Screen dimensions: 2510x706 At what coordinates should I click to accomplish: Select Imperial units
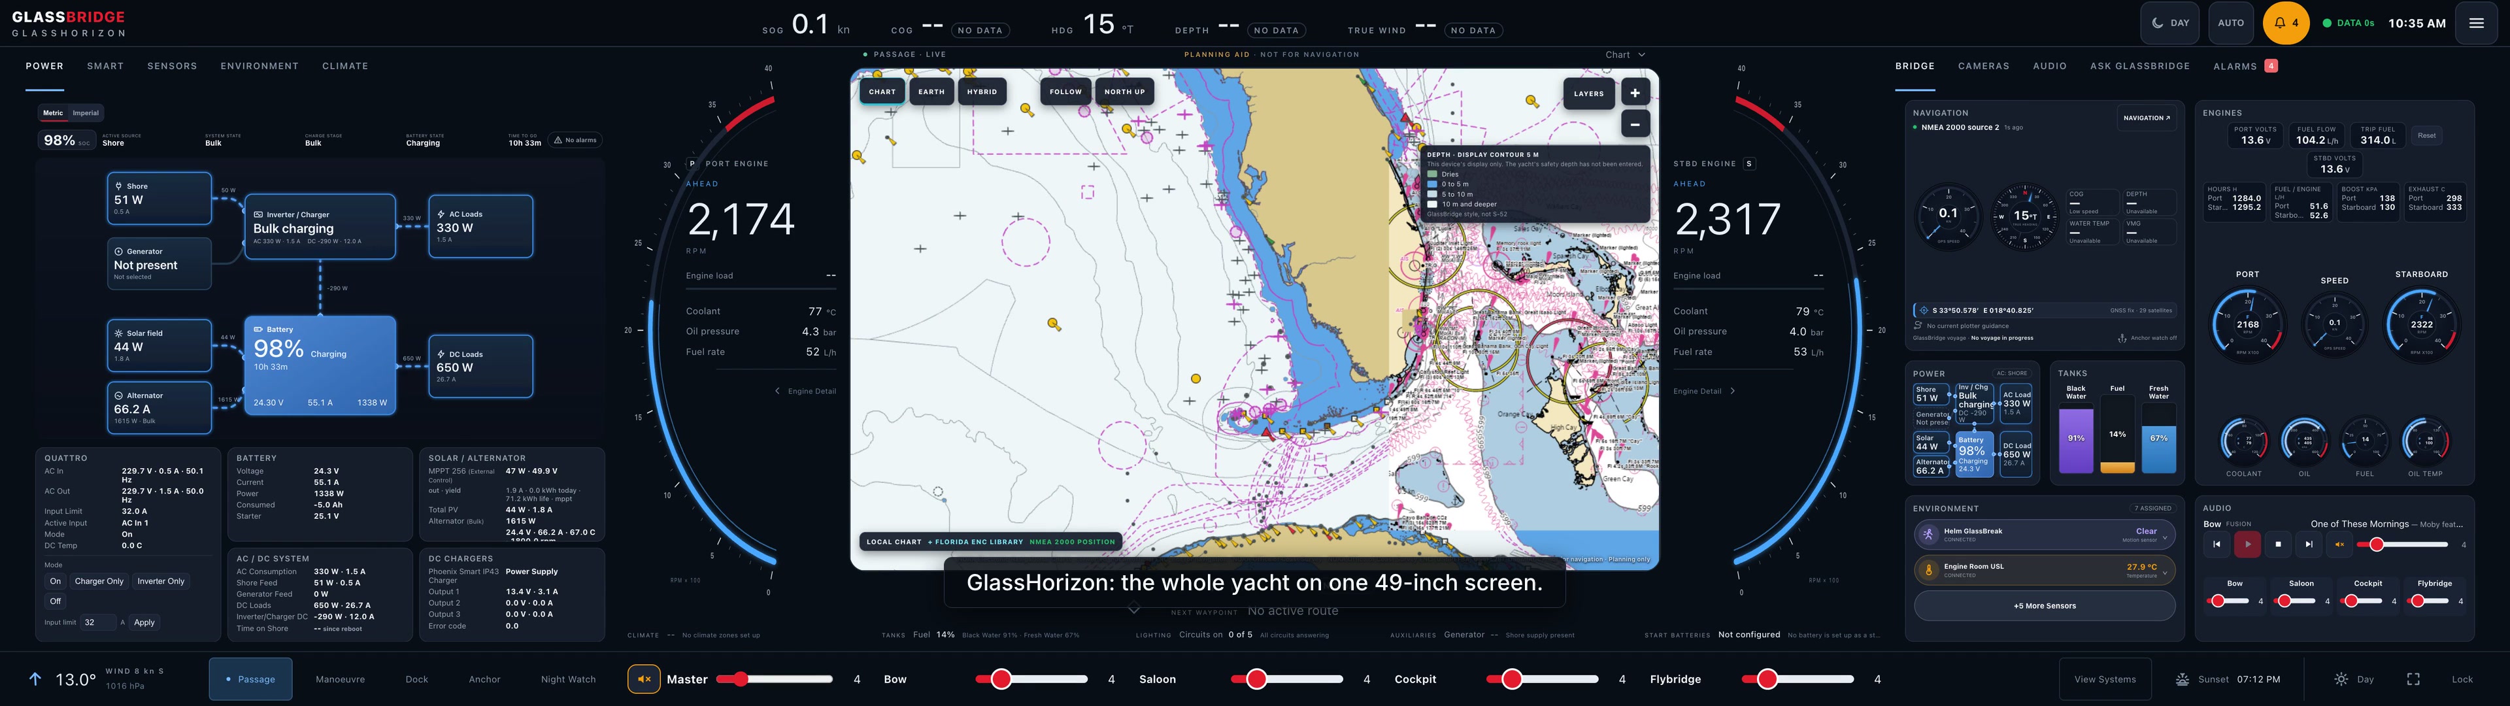(86, 113)
